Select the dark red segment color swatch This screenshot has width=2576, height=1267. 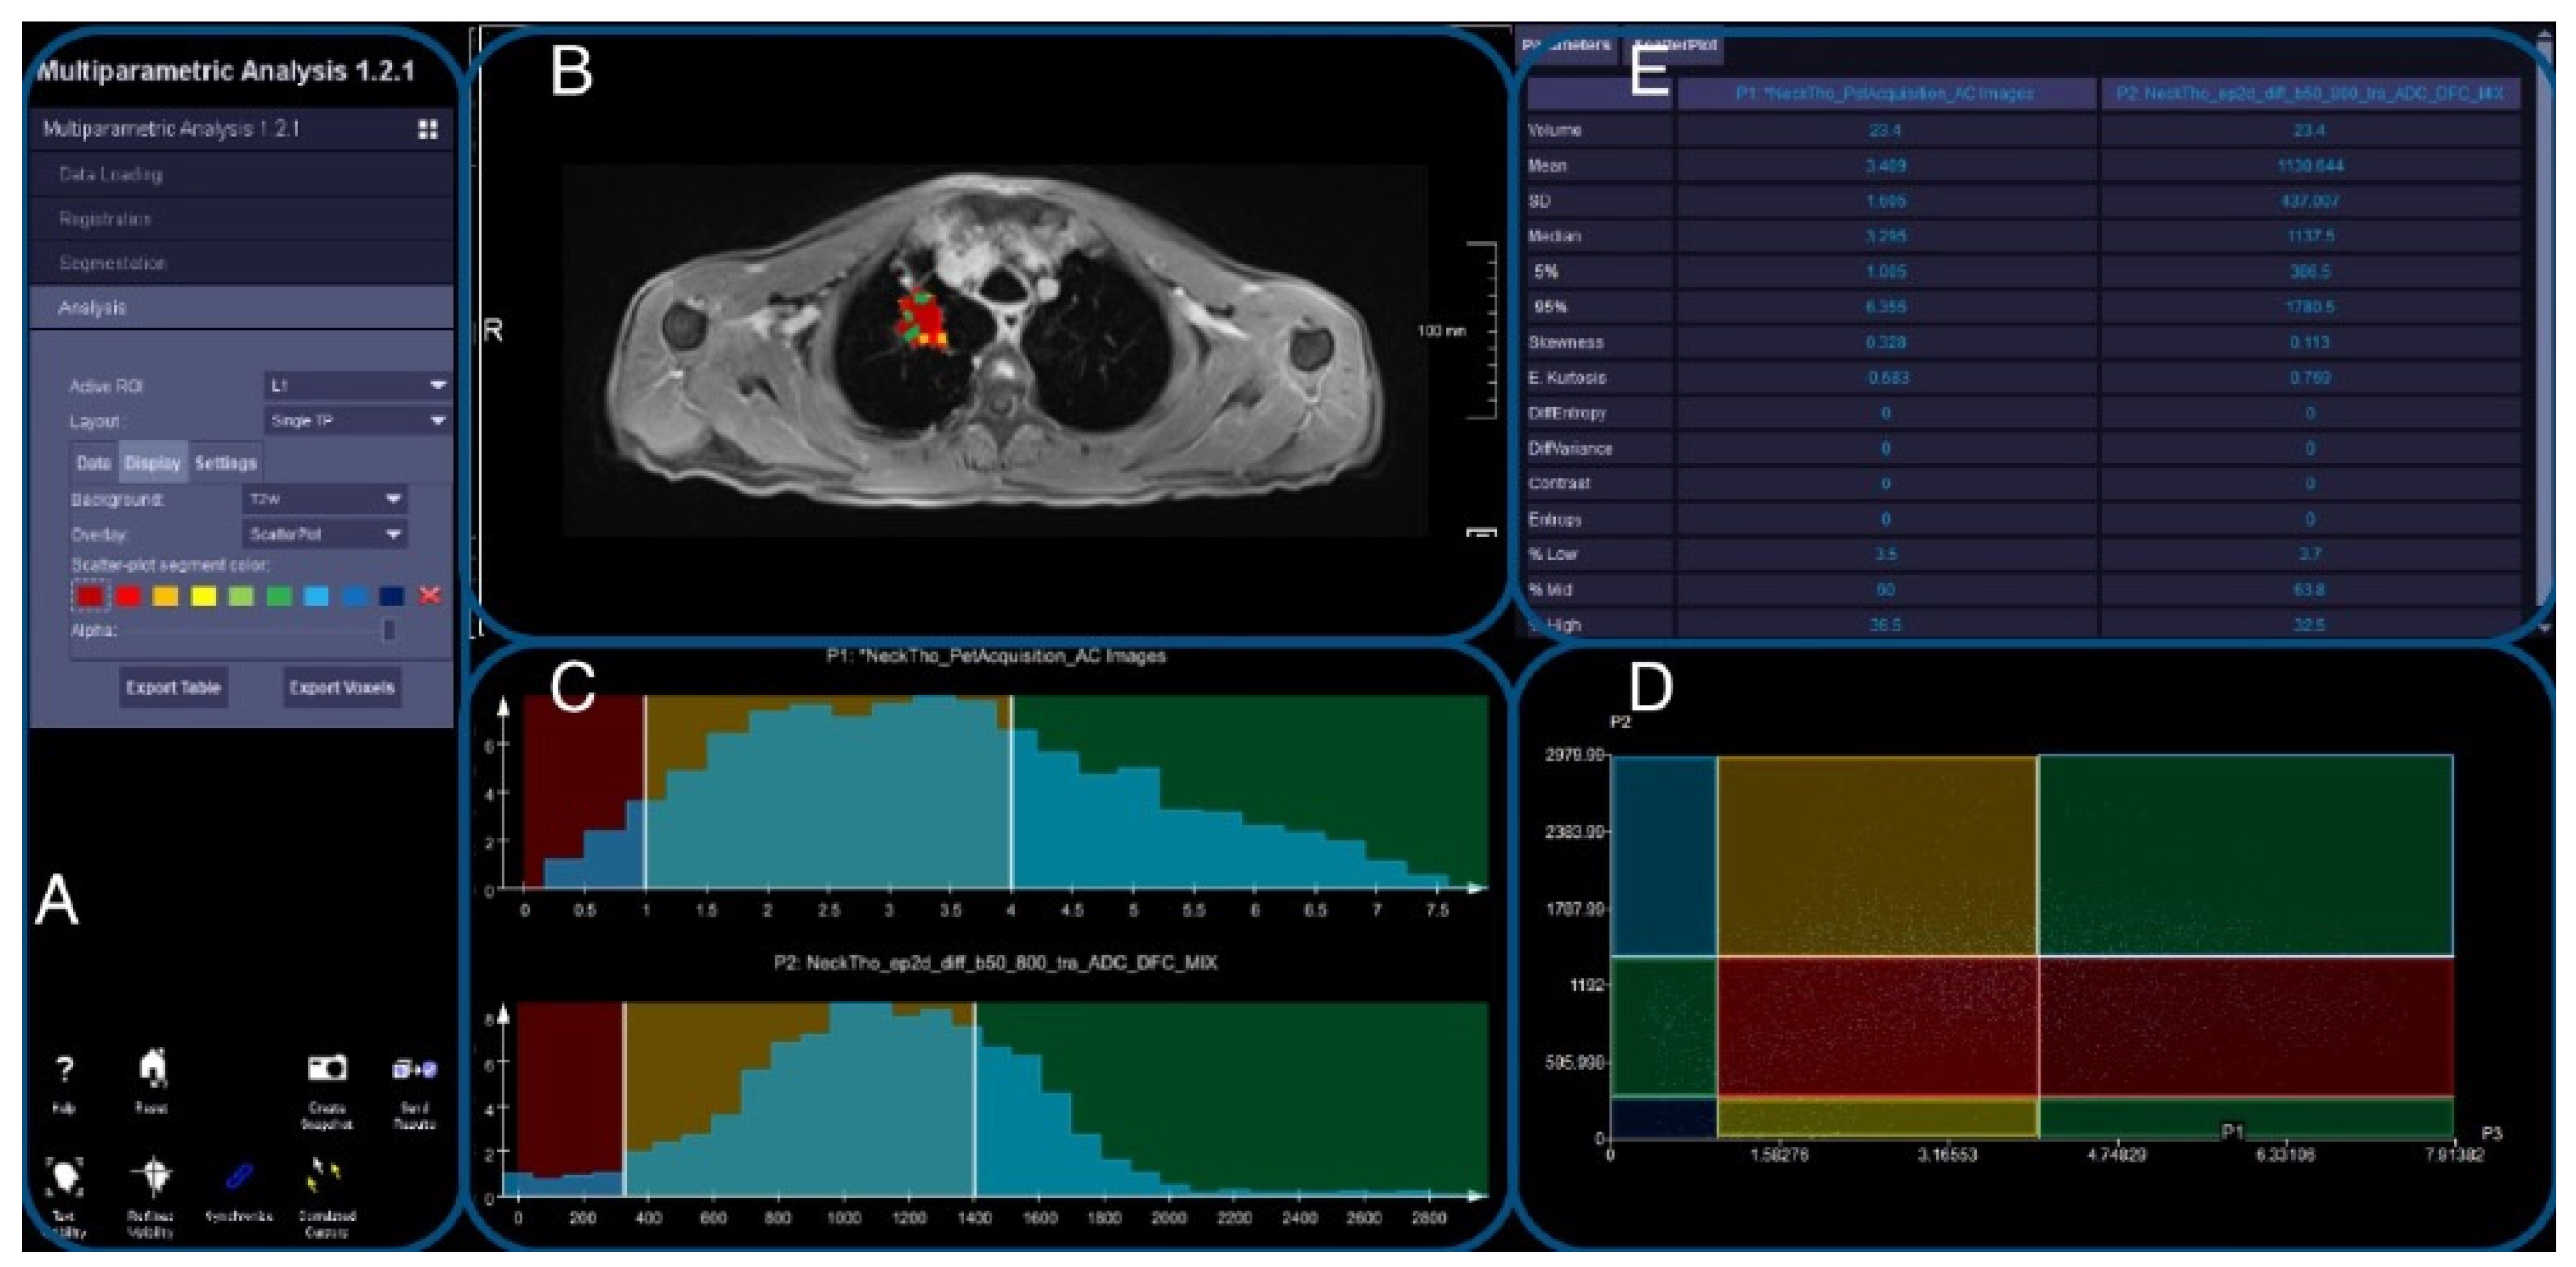click(90, 596)
